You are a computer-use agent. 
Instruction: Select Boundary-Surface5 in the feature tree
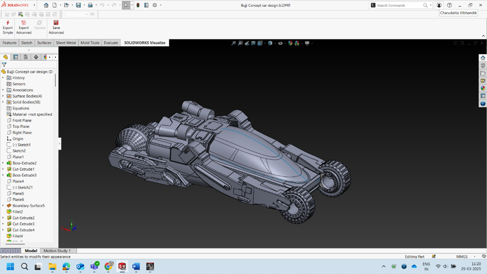pos(28,205)
